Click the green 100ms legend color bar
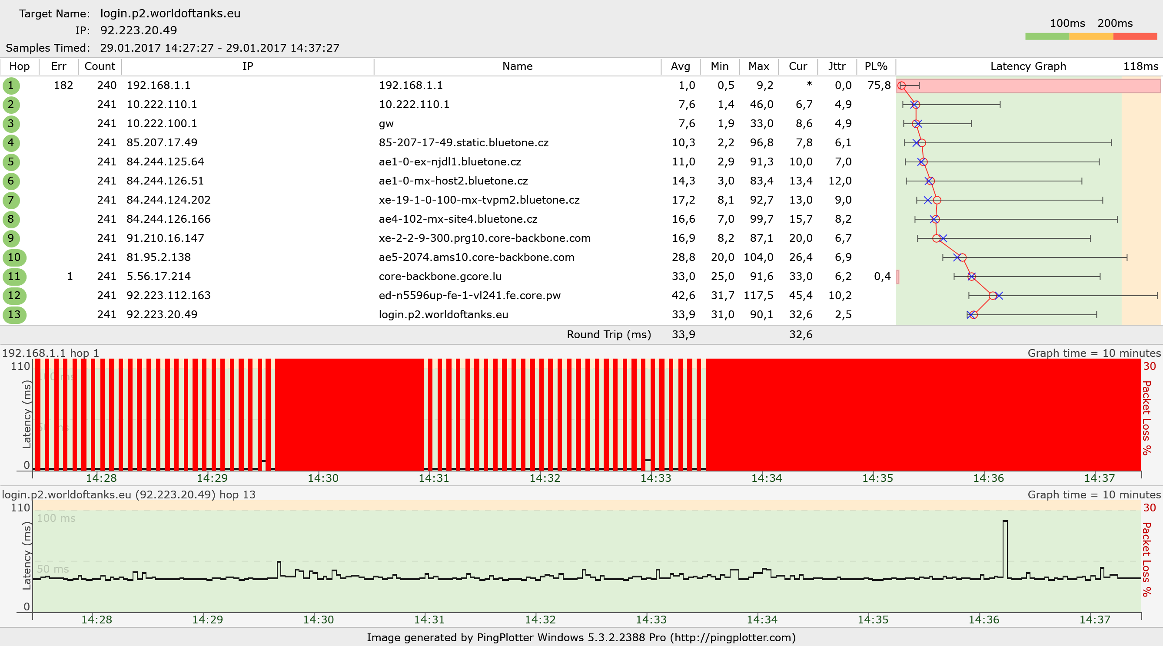This screenshot has width=1163, height=646. tap(1047, 36)
